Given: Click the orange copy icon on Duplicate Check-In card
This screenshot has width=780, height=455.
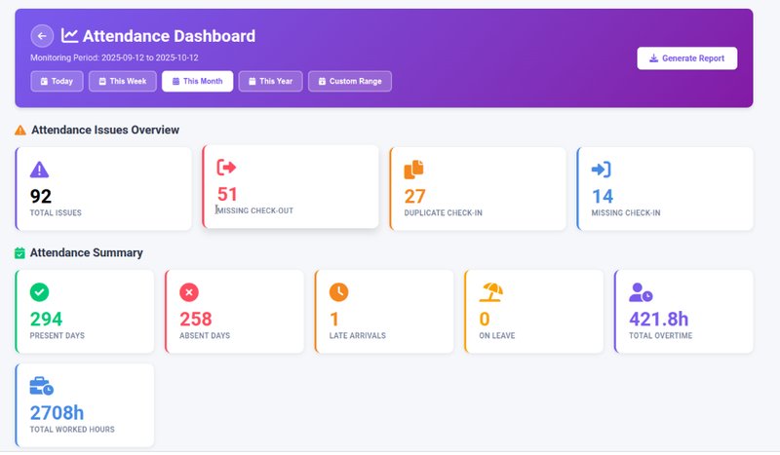Looking at the screenshot, I should pos(413,170).
